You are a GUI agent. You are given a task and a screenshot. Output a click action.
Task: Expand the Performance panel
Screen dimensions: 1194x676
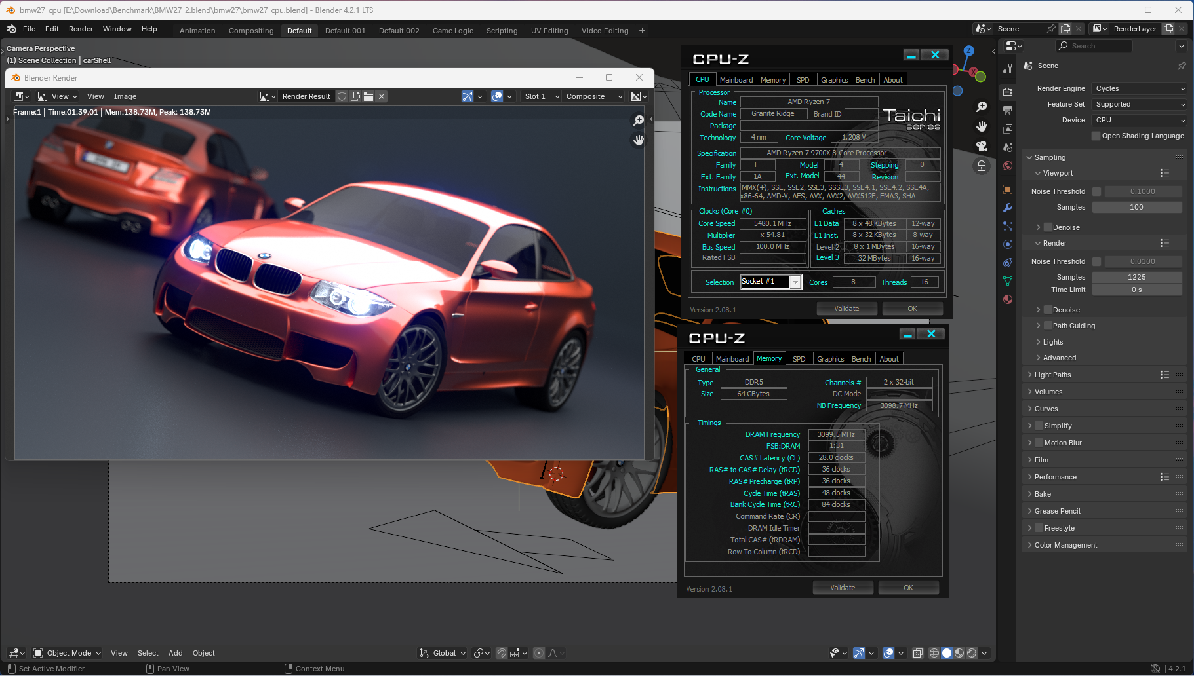pos(1055,477)
